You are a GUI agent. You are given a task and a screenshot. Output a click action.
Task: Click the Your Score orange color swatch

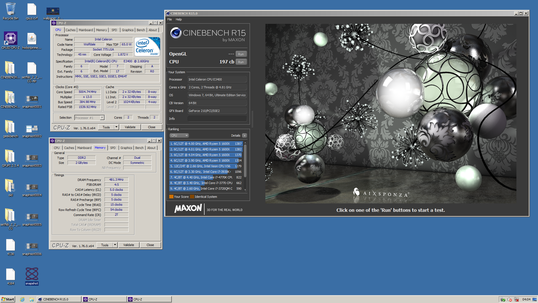[171, 197]
